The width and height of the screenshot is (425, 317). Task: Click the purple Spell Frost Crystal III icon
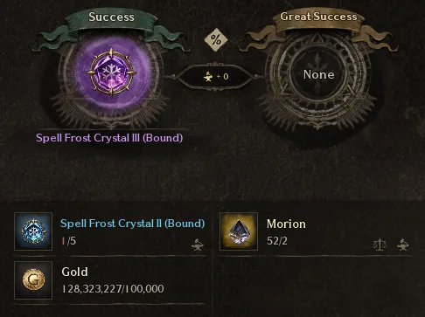click(111, 72)
